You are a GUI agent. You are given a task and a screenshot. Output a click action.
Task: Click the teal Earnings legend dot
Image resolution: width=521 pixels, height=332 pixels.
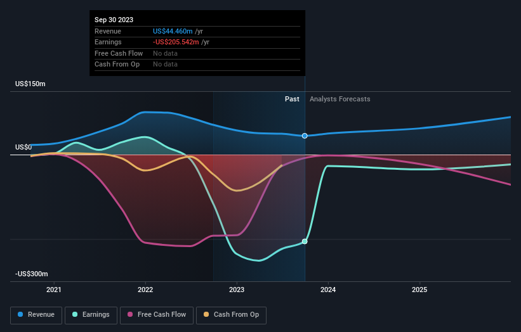[75, 314]
